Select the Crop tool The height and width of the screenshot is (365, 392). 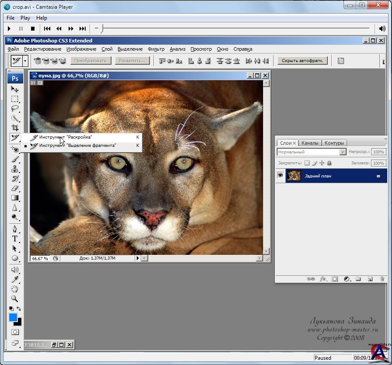tap(15, 128)
